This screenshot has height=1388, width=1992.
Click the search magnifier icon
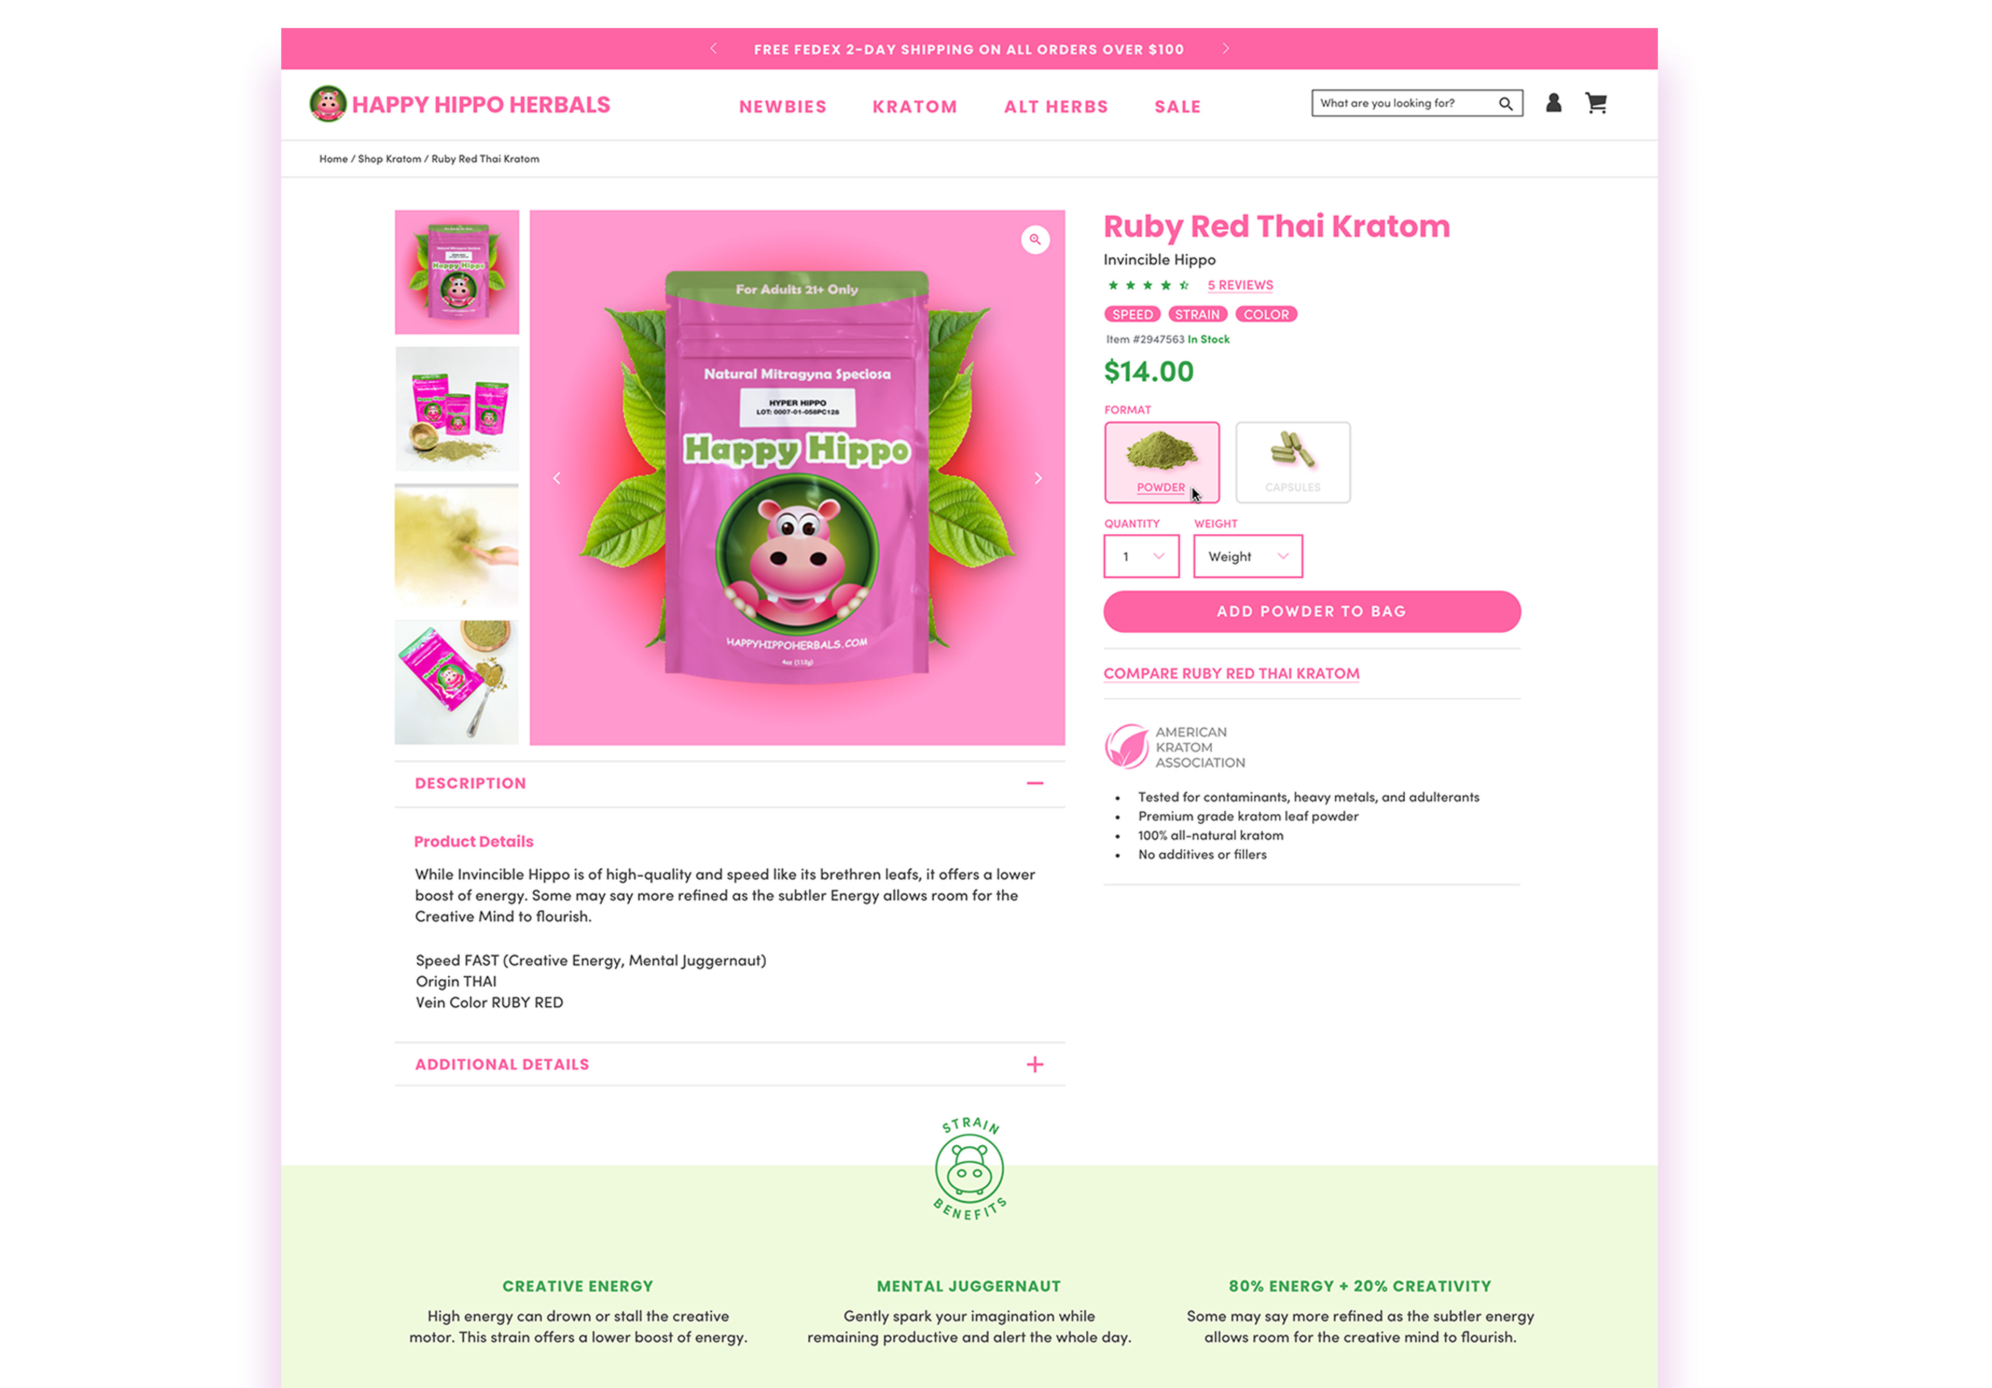coord(1505,104)
